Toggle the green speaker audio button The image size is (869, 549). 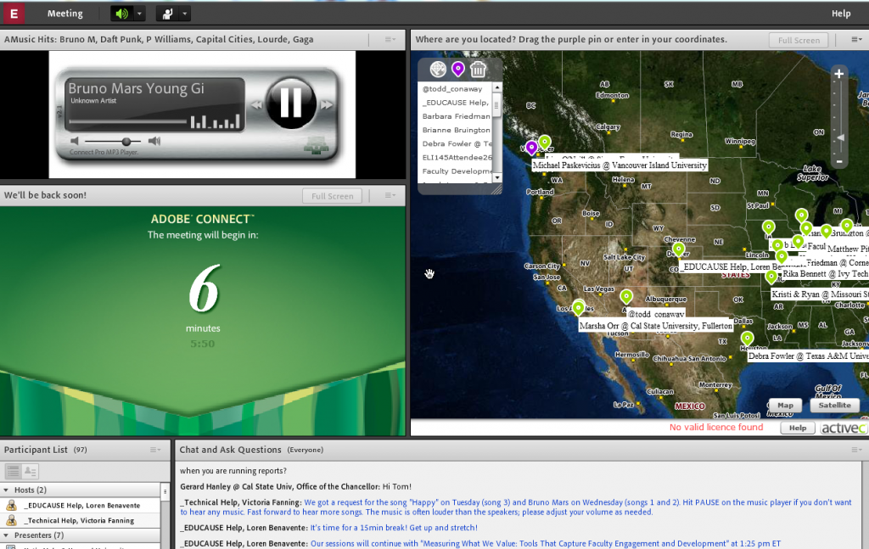pyautogui.click(x=121, y=14)
